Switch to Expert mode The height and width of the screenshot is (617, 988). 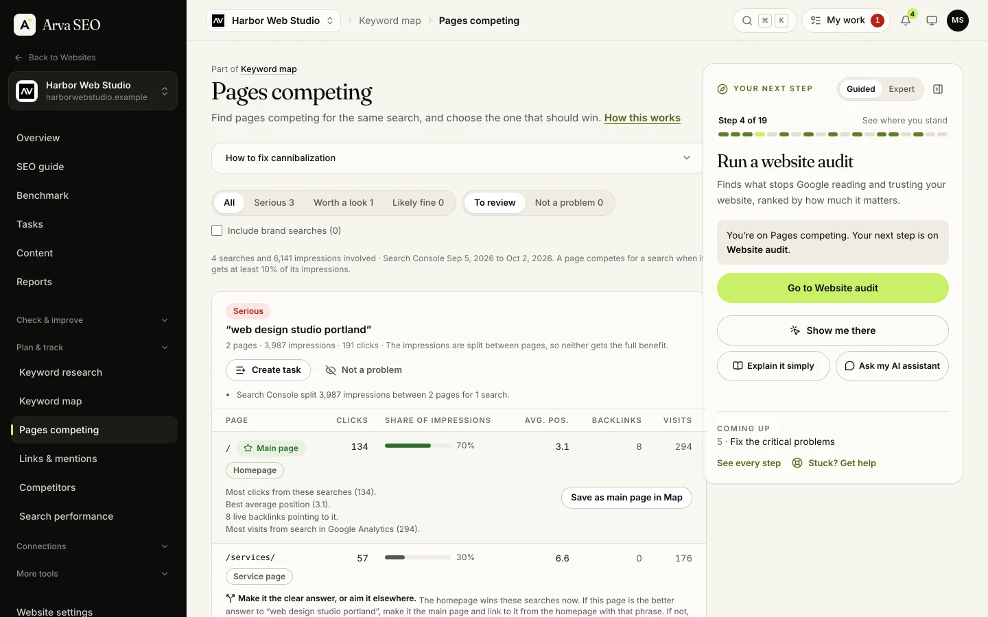(x=902, y=89)
